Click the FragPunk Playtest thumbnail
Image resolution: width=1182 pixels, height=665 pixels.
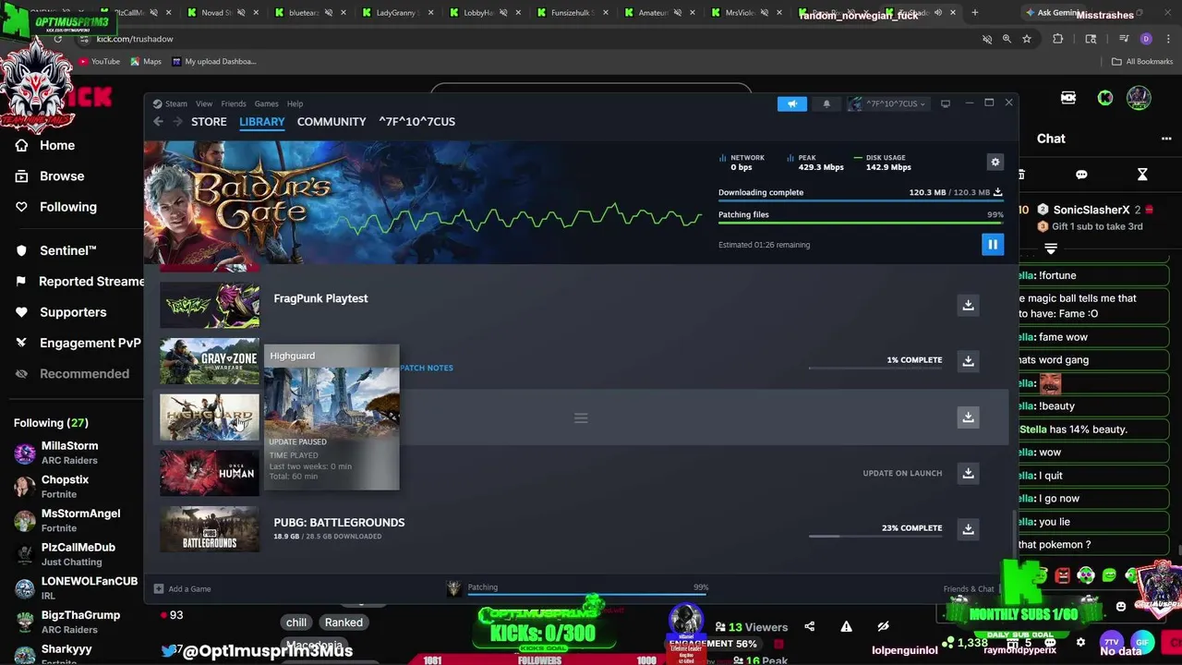[x=210, y=305]
